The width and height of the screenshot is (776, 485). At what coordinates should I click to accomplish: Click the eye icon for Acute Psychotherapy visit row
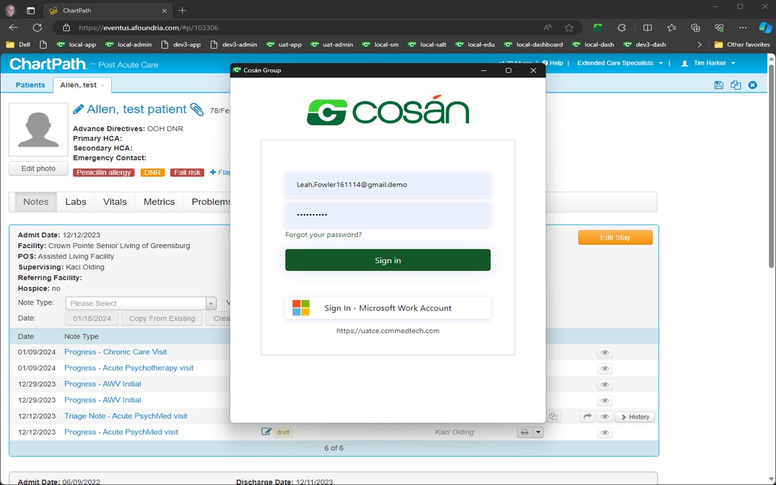coord(604,369)
